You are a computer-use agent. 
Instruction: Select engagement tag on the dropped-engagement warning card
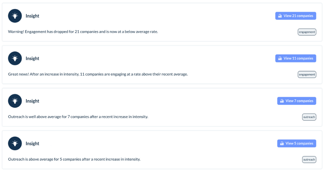[307, 32]
